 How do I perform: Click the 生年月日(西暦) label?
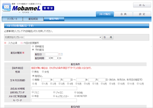pyautogui.click(x=18, y=80)
